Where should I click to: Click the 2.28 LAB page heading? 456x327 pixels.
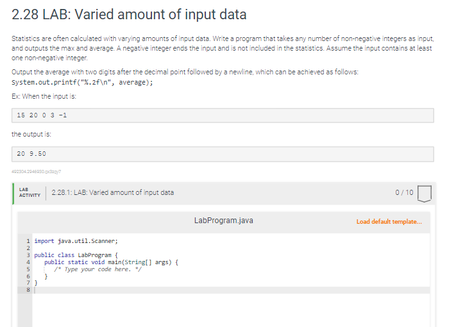tap(129, 14)
